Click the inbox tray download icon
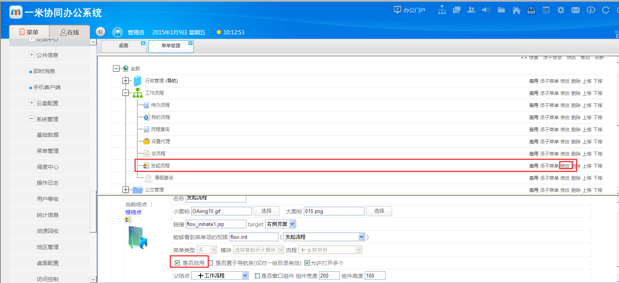 pos(531,10)
